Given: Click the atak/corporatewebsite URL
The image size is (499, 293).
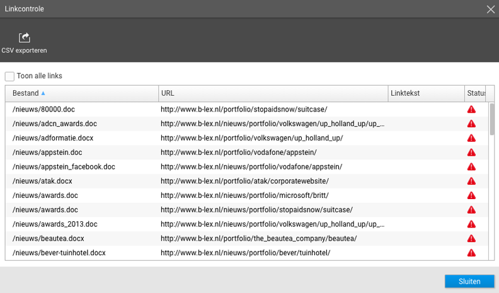Looking at the screenshot, I should tap(244, 181).
